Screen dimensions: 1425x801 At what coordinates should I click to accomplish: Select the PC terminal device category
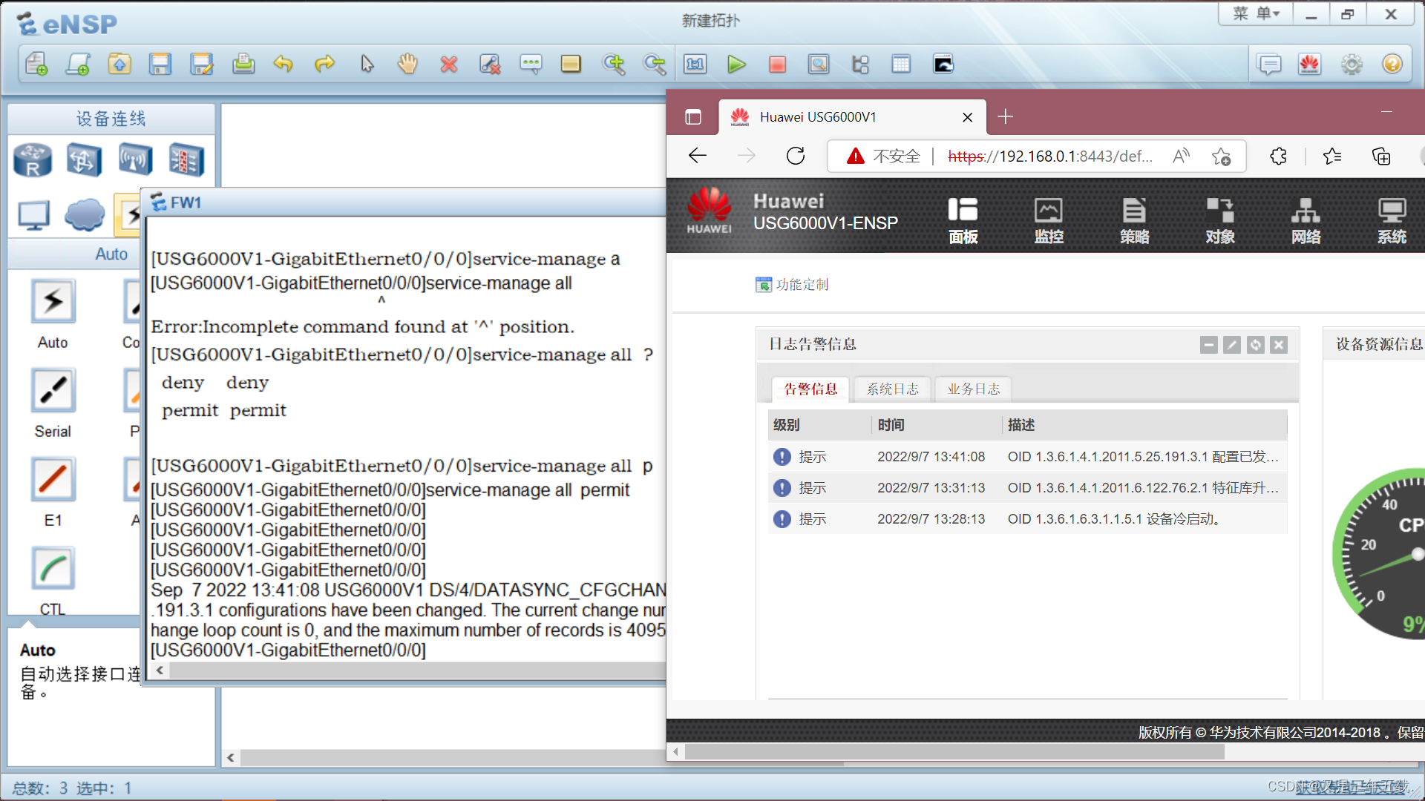click(x=33, y=215)
